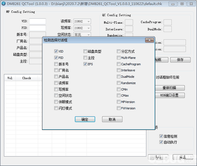This screenshot has height=166, width=197.
Task: Maximize the QCTool main window
Action: [x=182, y=4]
